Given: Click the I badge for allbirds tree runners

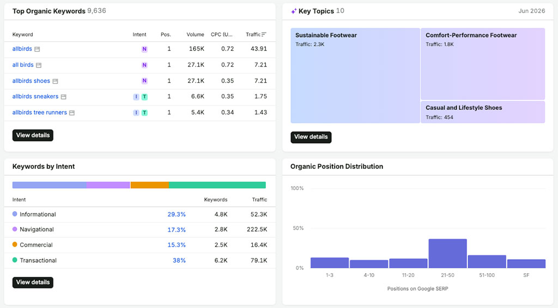Looking at the screenshot, I should pos(136,113).
